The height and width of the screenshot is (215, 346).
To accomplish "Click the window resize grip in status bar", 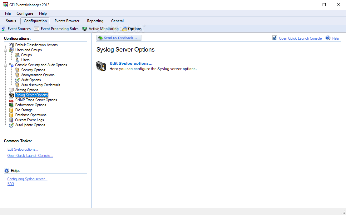I will tap(344, 212).
